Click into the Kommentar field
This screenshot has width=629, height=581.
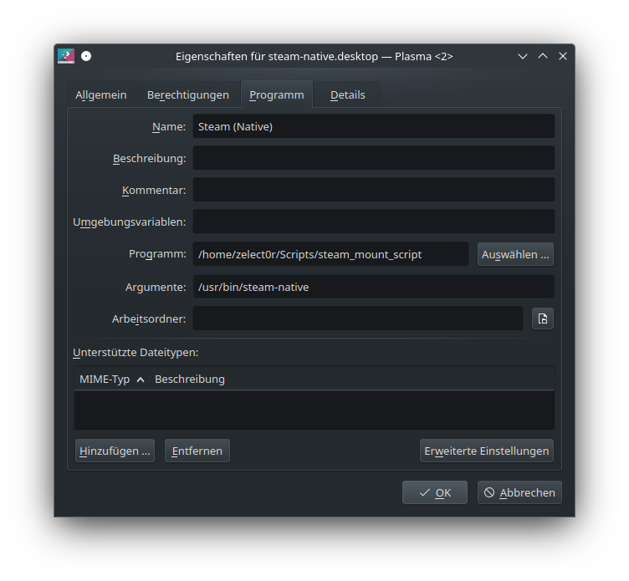click(374, 190)
